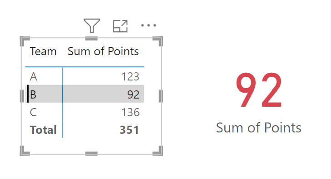Image resolution: width=331 pixels, height=179 pixels.
Task: Click the 136 points value for Team C
Action: point(130,112)
